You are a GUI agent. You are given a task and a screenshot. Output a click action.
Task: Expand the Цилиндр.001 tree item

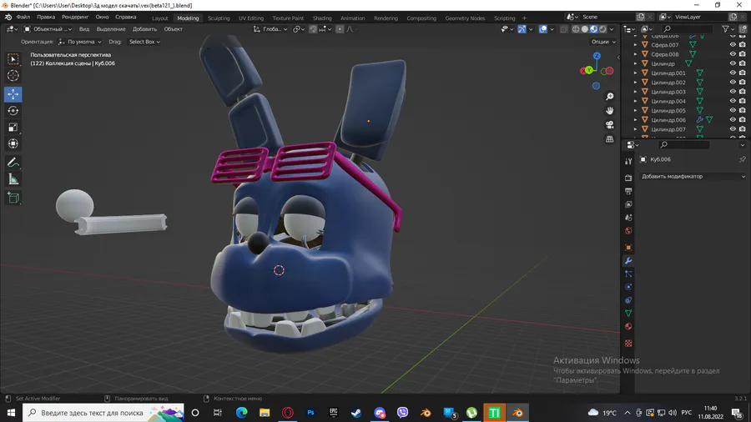click(635, 73)
